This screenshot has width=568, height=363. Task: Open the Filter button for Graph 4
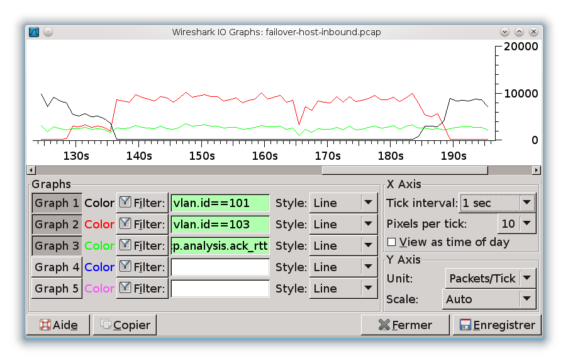pyautogui.click(x=142, y=267)
